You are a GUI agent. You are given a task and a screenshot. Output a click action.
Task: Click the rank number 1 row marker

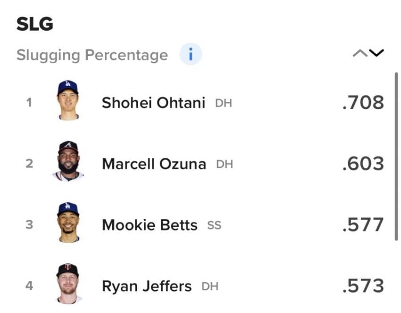pos(29,102)
